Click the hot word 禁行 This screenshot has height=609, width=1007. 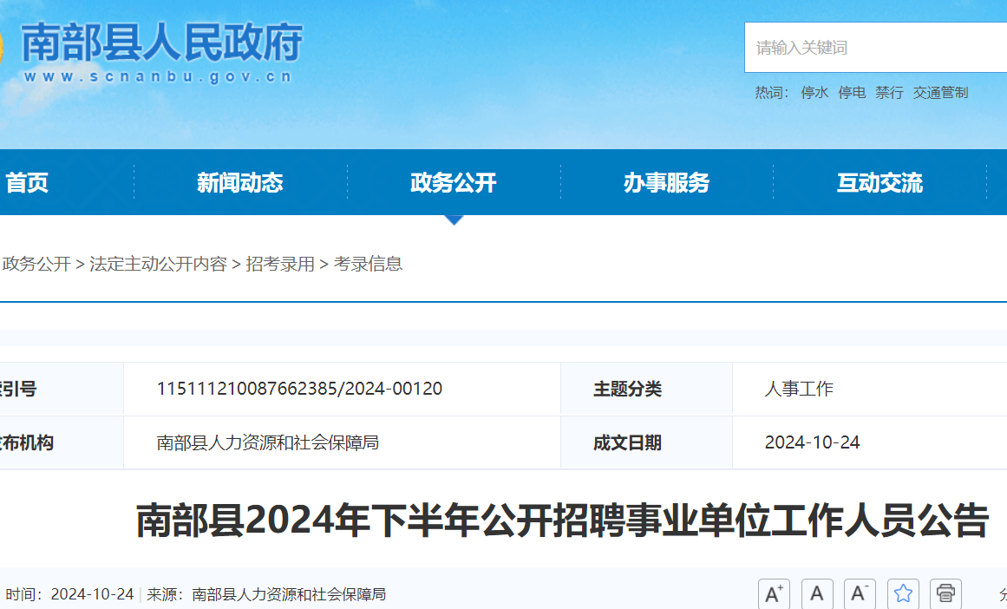pyautogui.click(x=889, y=93)
